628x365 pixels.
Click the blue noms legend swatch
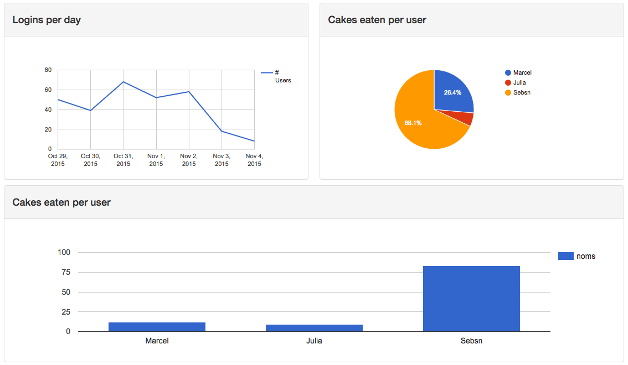pos(565,256)
